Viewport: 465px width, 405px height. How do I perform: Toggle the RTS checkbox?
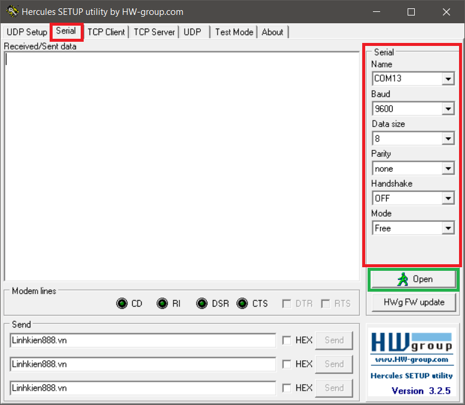point(325,304)
